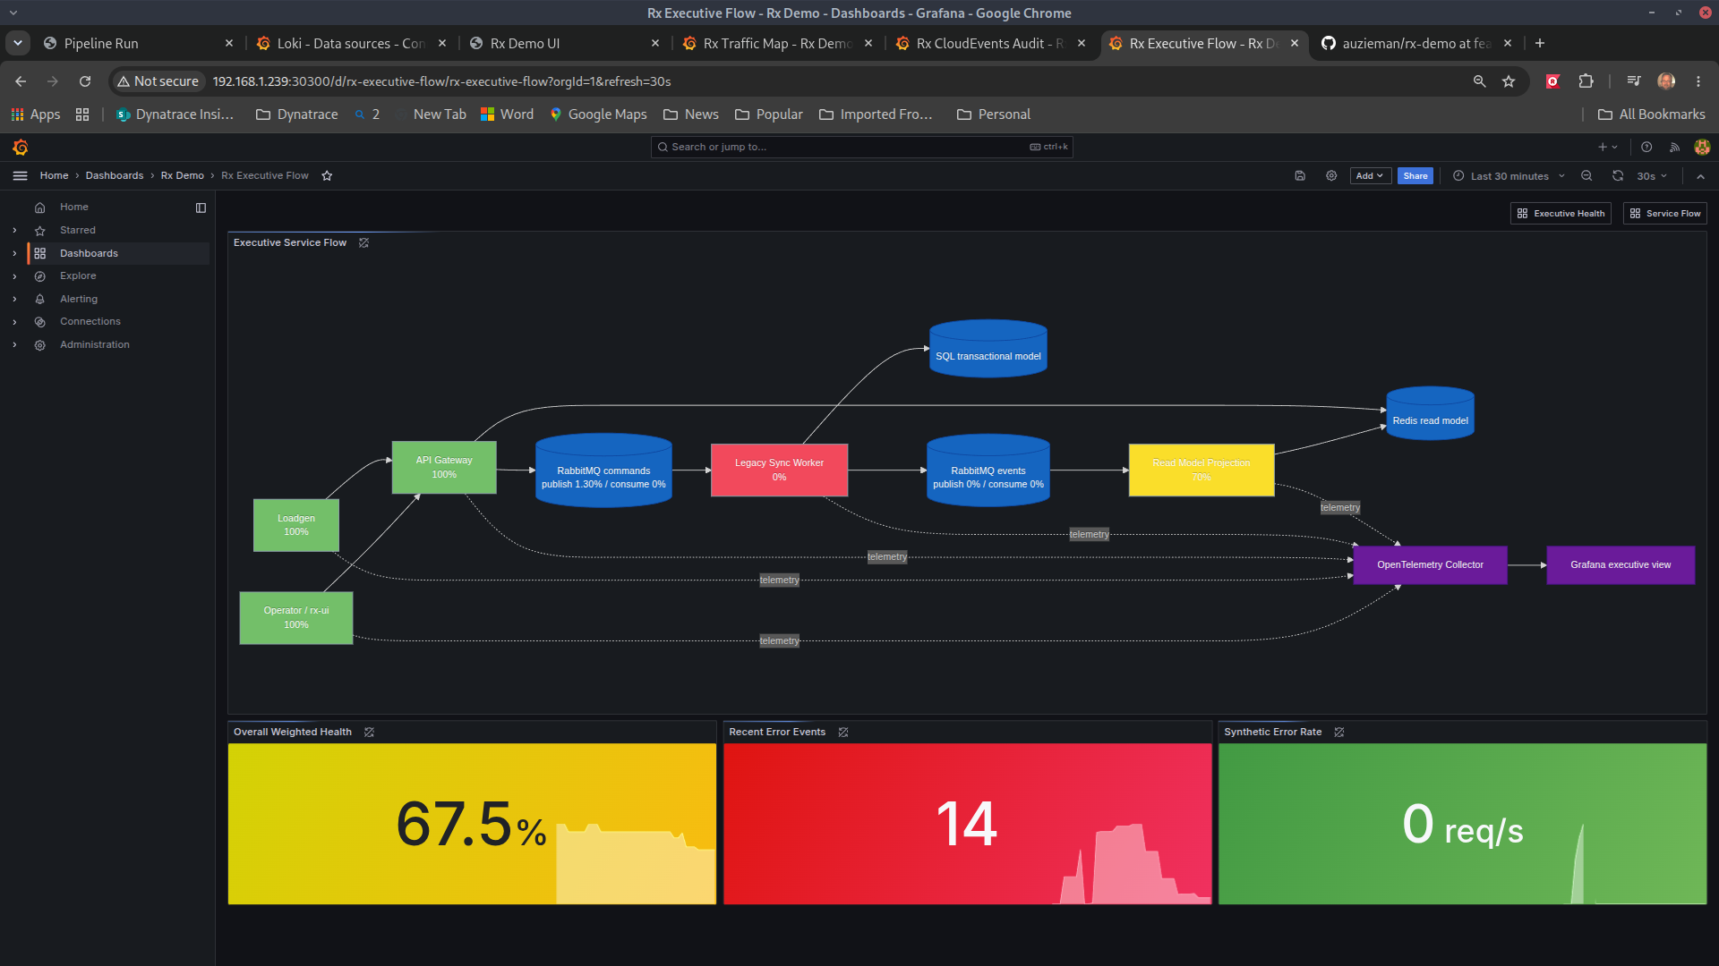Expand the Explore sidebar section
Image resolution: width=1719 pixels, height=966 pixels.
click(x=14, y=276)
